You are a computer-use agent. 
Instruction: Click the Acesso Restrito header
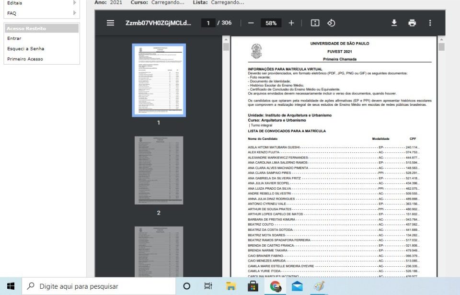point(42,28)
